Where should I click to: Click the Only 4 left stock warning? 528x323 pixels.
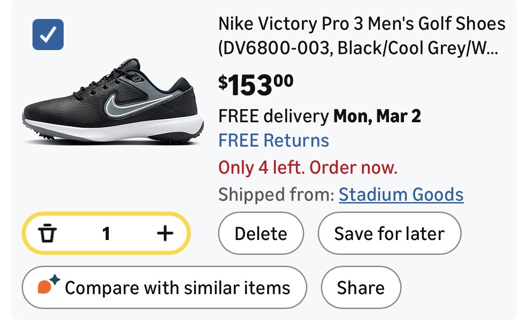pyautogui.click(x=308, y=168)
